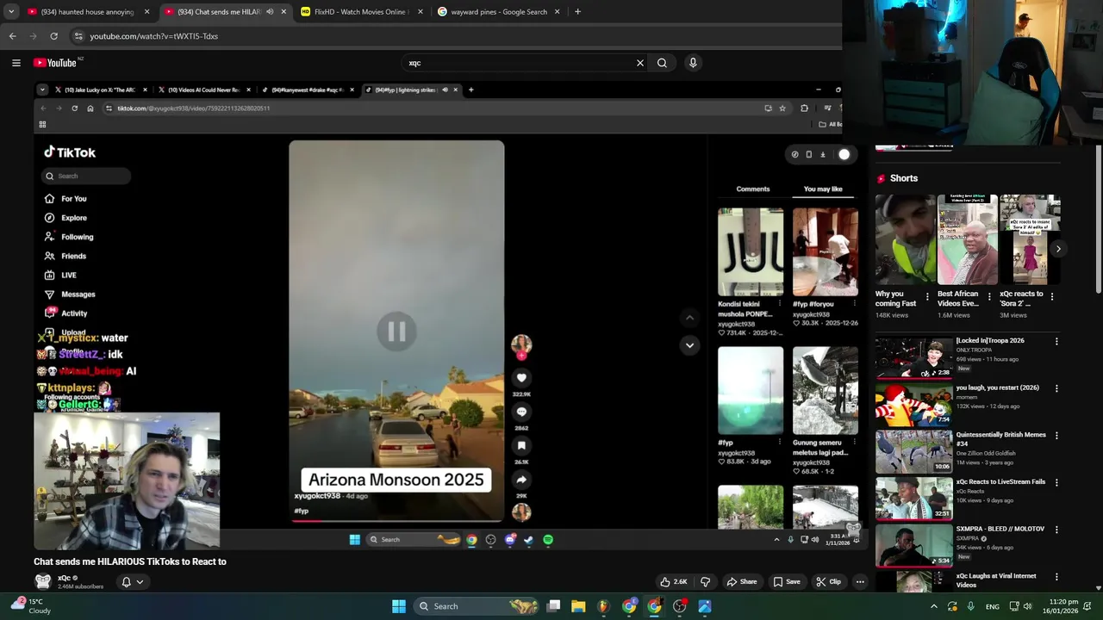Open options for [Locked In]Troopa 2026 video

point(1056,342)
